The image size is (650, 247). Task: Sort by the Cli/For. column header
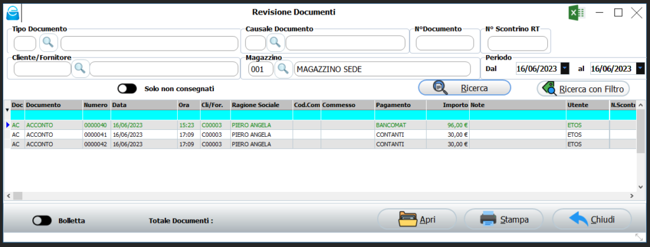(x=215, y=105)
